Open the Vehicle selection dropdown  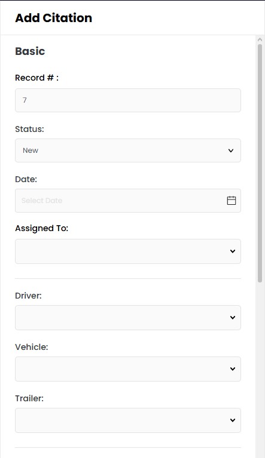128,369
